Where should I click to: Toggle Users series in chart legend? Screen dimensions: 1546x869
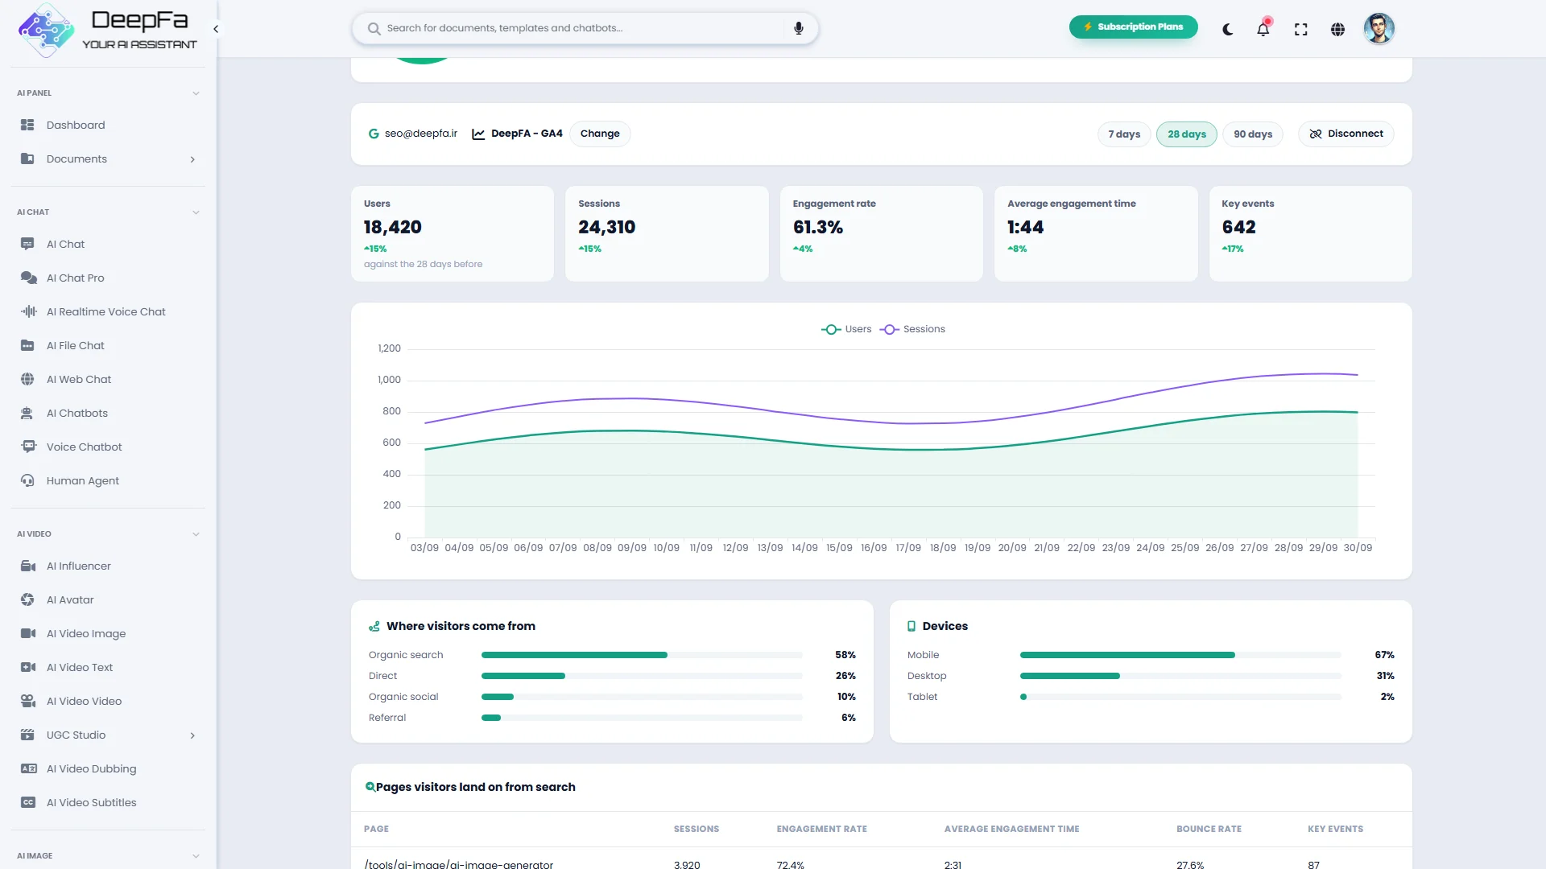click(x=846, y=329)
